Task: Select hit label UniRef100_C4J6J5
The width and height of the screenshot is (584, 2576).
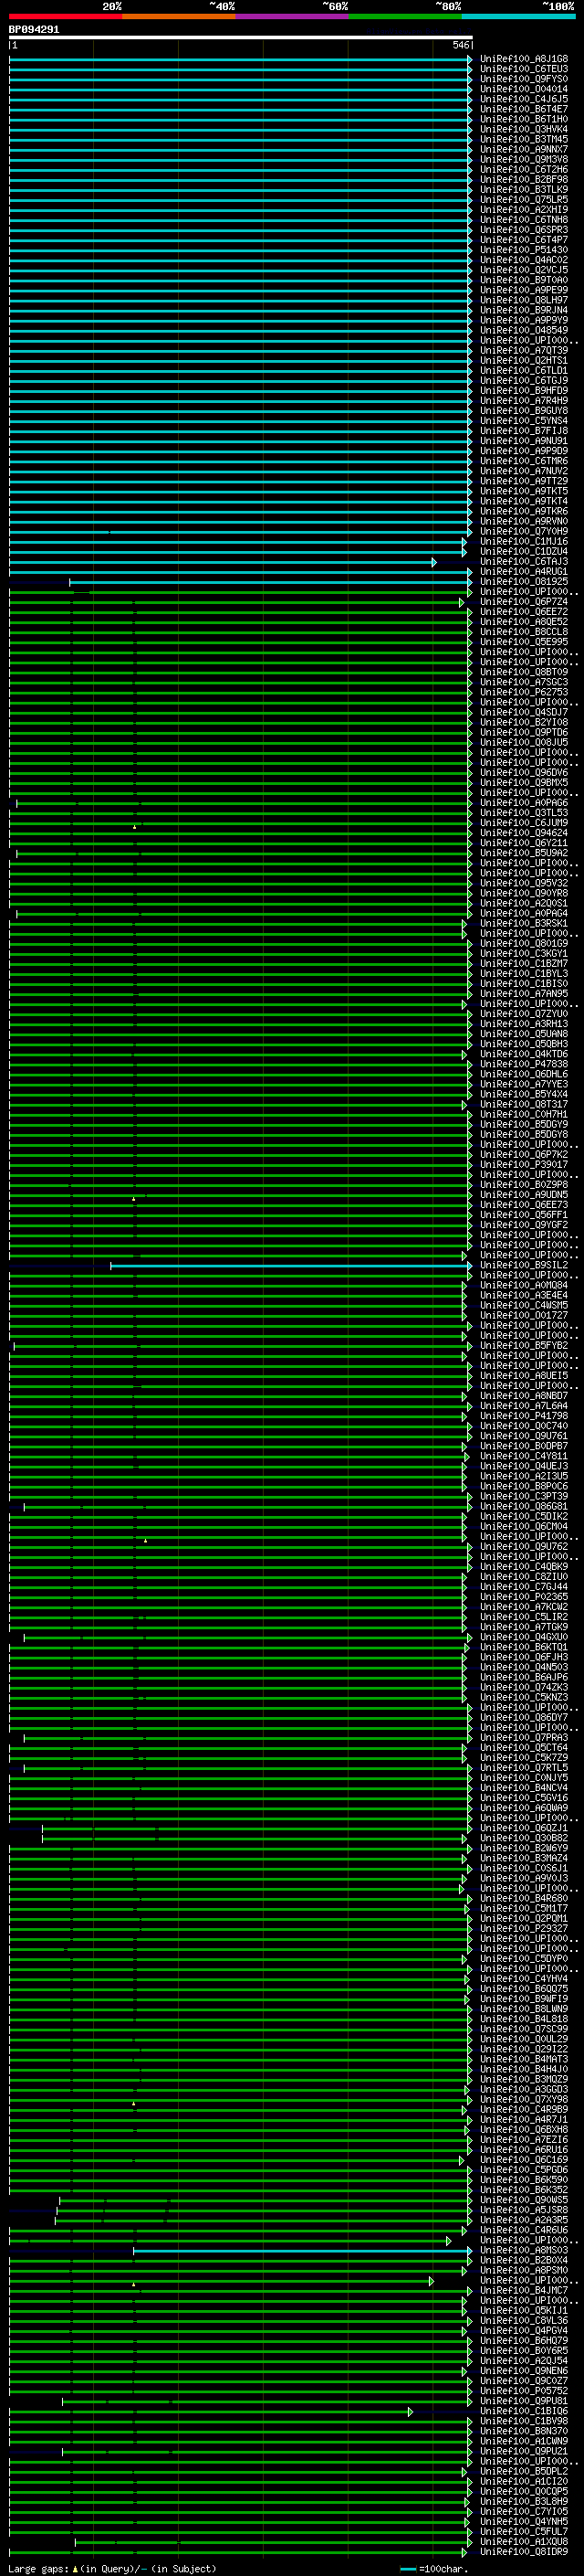Action: tap(524, 99)
